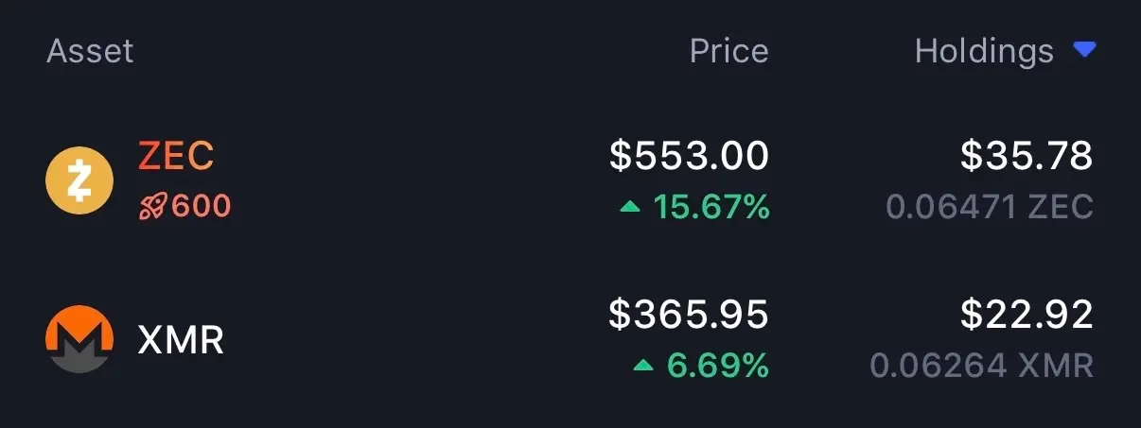Click the Zcash coin logo icon
Viewport: 1141px width, 428px height.
click(x=79, y=180)
